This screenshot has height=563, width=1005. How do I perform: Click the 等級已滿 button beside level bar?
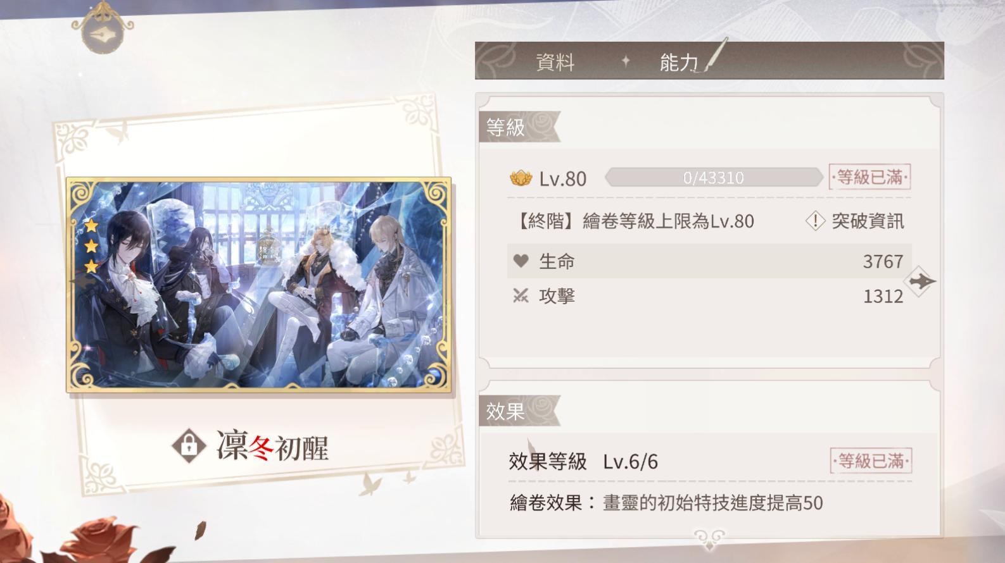tap(869, 177)
